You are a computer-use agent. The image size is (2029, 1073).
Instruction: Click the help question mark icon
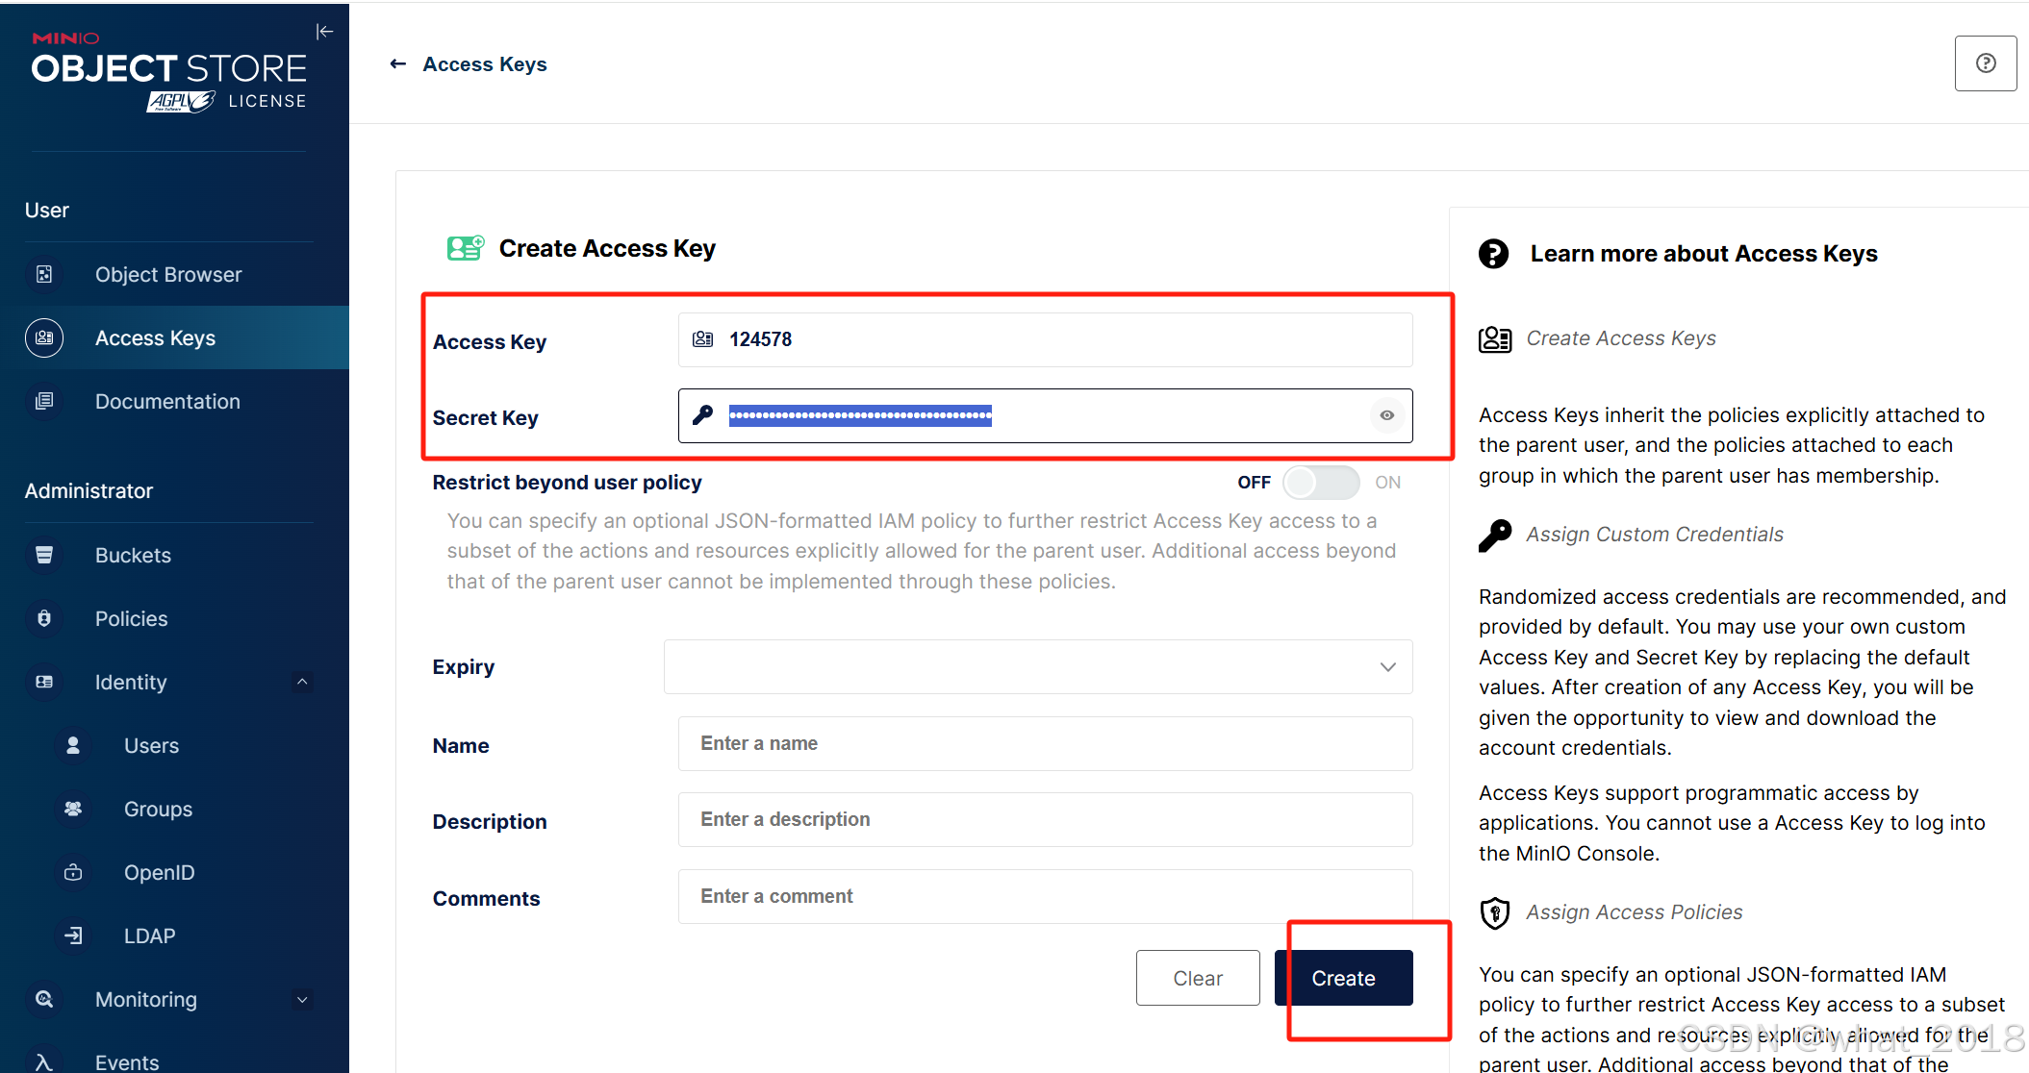coord(1985,63)
